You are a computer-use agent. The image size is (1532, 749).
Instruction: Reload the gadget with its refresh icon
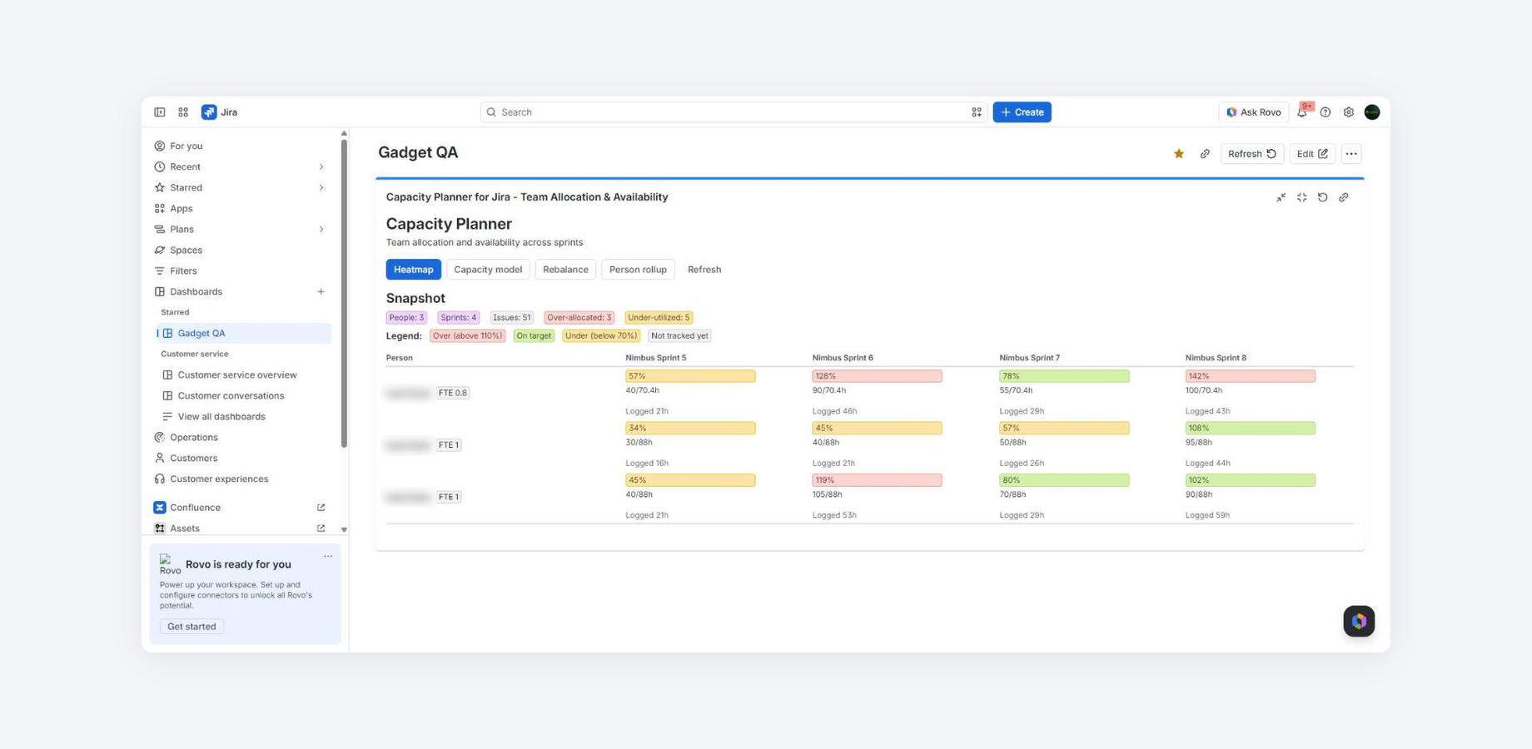click(x=1323, y=197)
